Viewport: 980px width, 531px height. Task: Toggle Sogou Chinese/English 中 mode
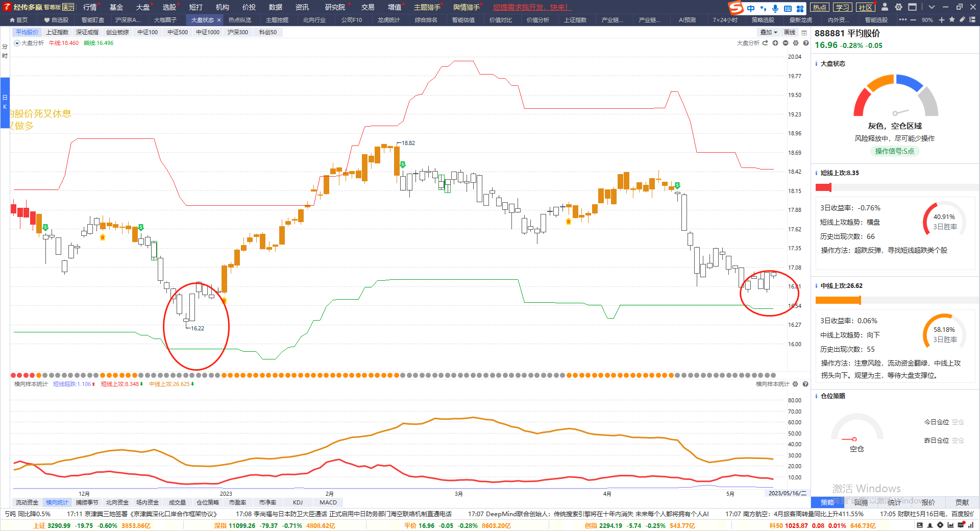coord(751,8)
